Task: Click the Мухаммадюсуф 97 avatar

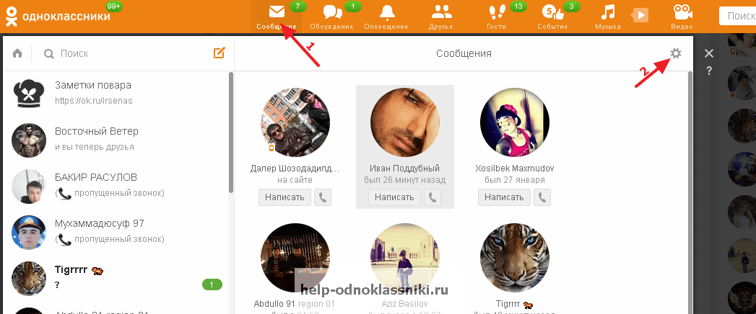Action: click(x=28, y=232)
